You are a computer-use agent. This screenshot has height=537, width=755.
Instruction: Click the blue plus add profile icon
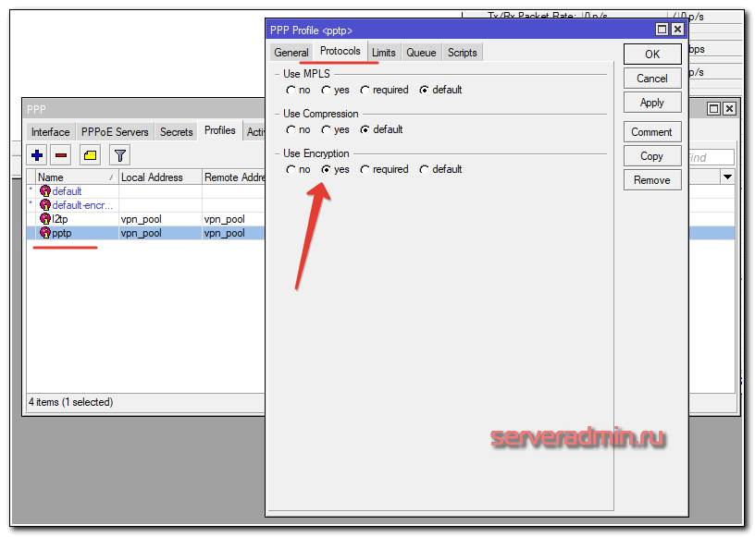[x=37, y=155]
